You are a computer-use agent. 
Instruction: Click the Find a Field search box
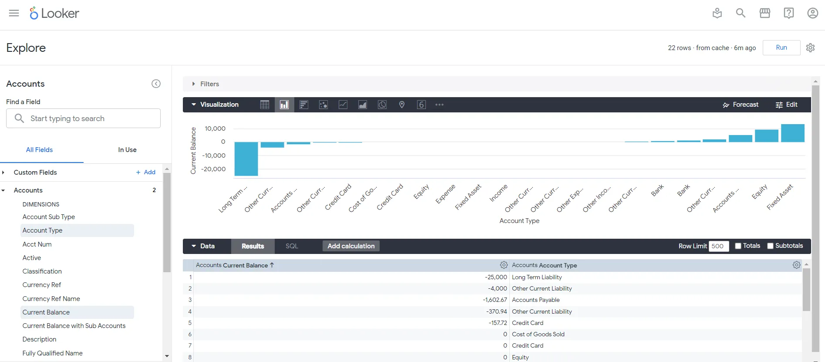coord(83,118)
